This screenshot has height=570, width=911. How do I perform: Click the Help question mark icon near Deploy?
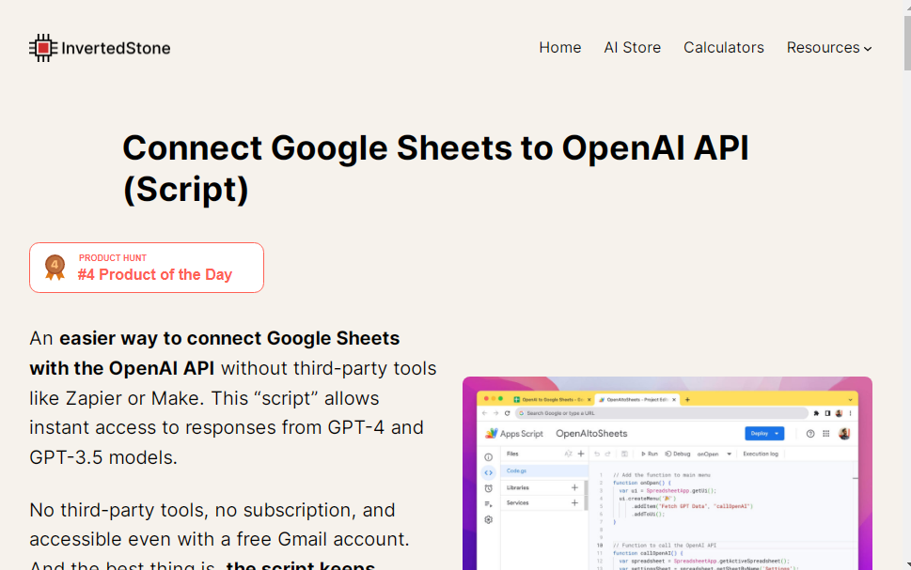[x=809, y=434]
